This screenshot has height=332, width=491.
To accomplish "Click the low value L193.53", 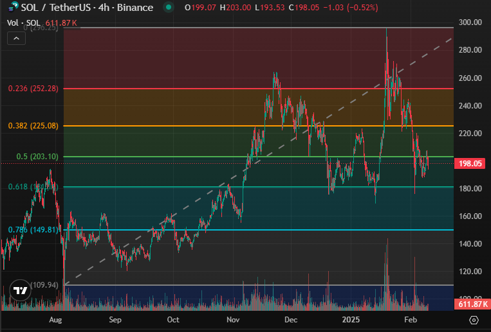I will (x=270, y=8).
